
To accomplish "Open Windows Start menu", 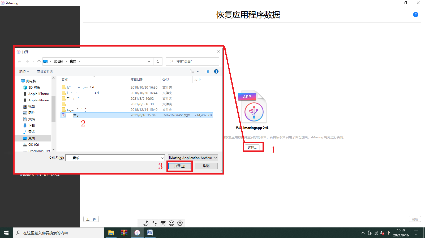I will [6, 233].
